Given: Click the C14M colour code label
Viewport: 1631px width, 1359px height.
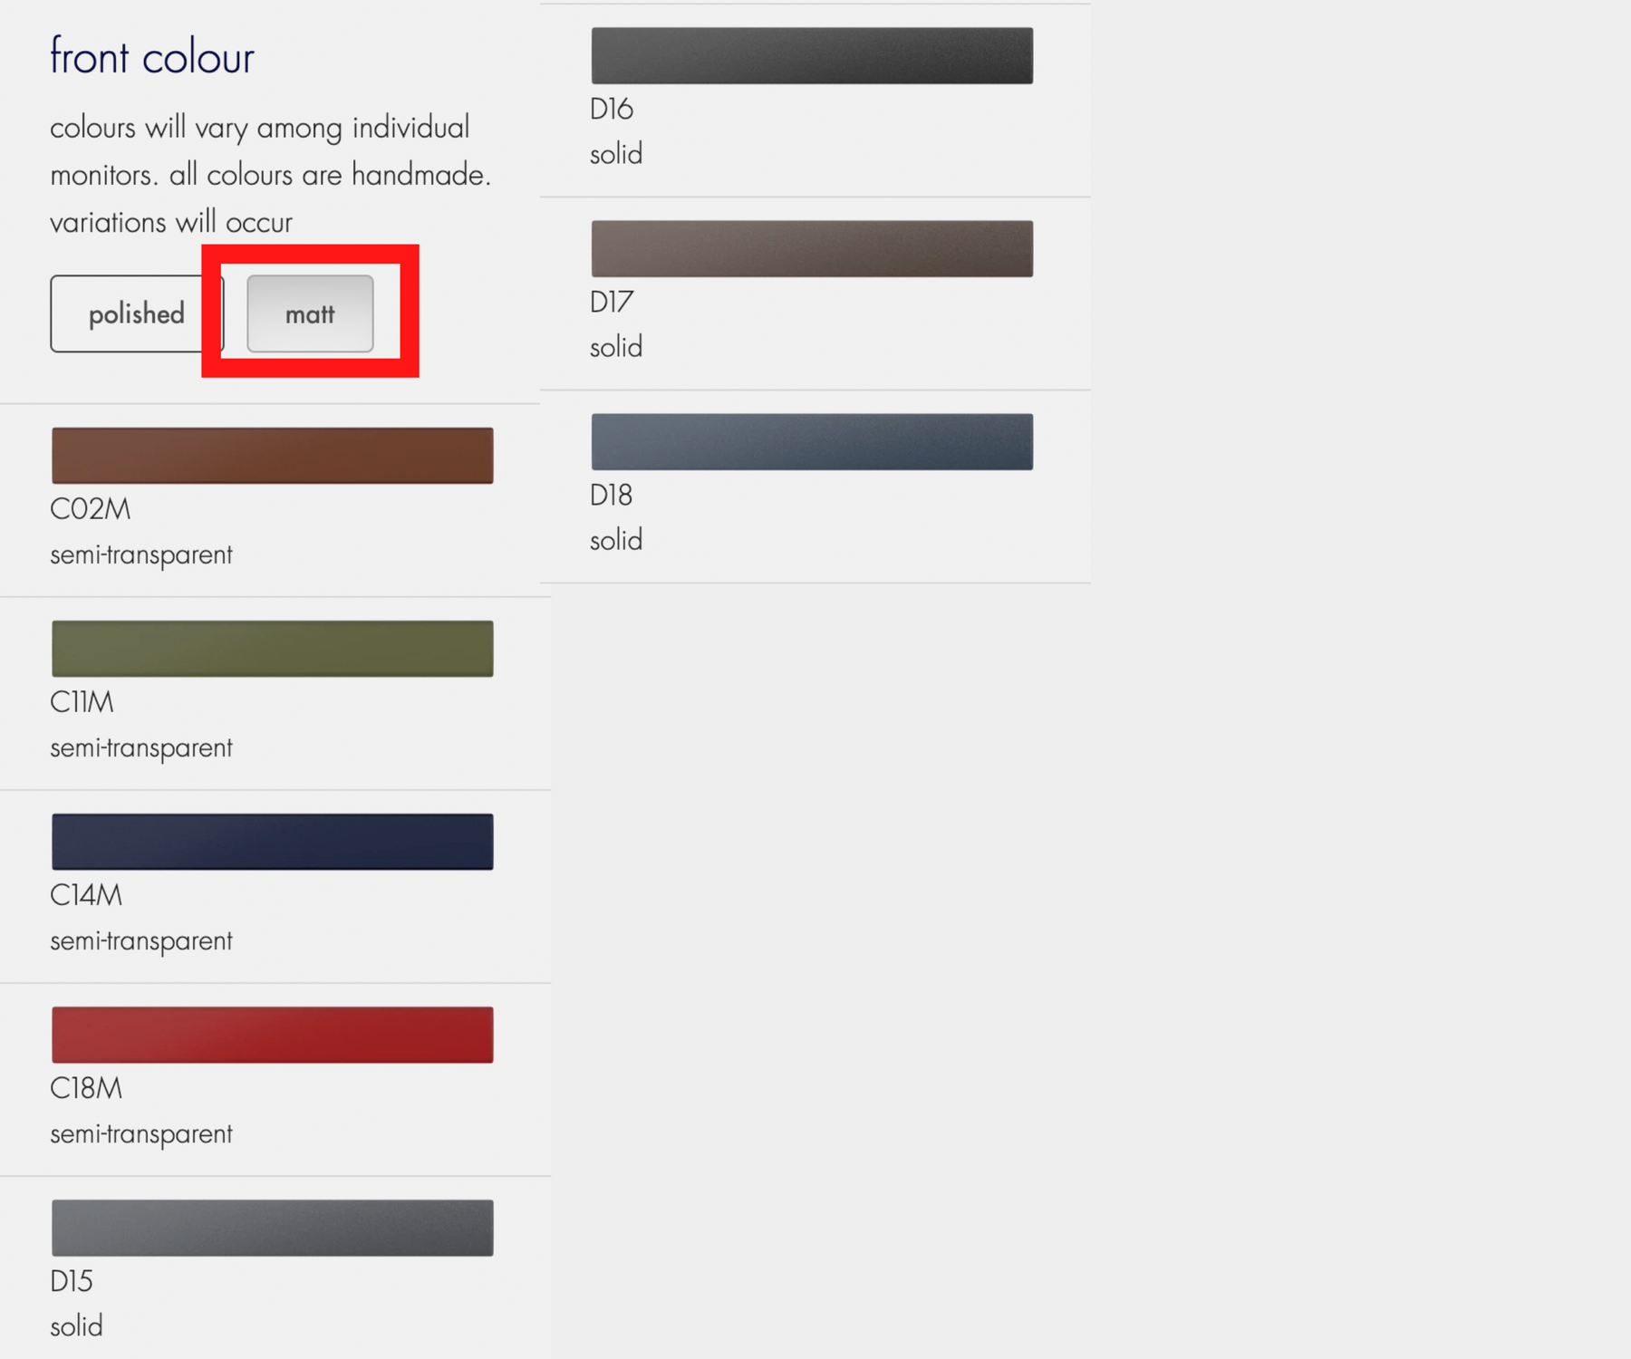Looking at the screenshot, I should pyautogui.click(x=86, y=895).
